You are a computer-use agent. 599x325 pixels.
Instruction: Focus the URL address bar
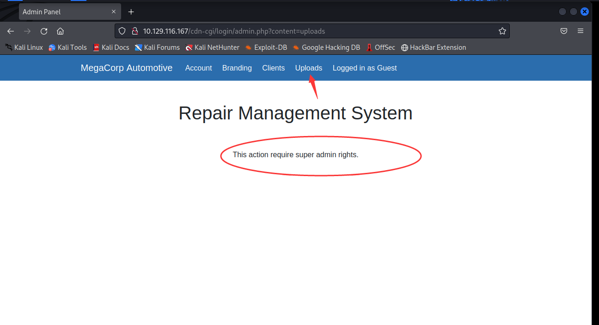(x=318, y=31)
